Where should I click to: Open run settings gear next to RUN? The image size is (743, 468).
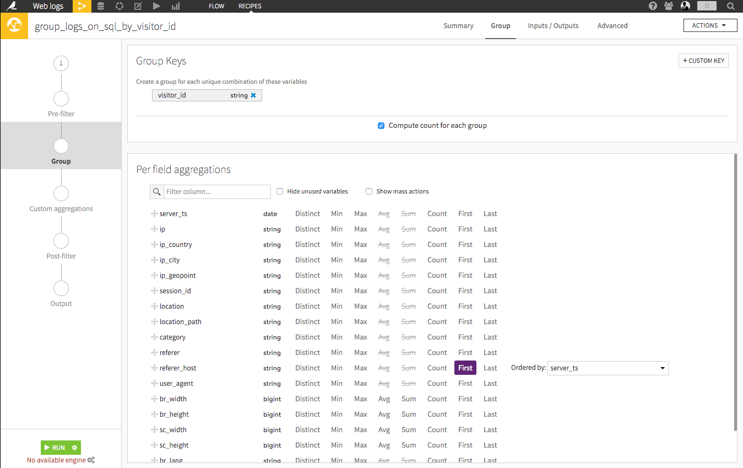74,448
